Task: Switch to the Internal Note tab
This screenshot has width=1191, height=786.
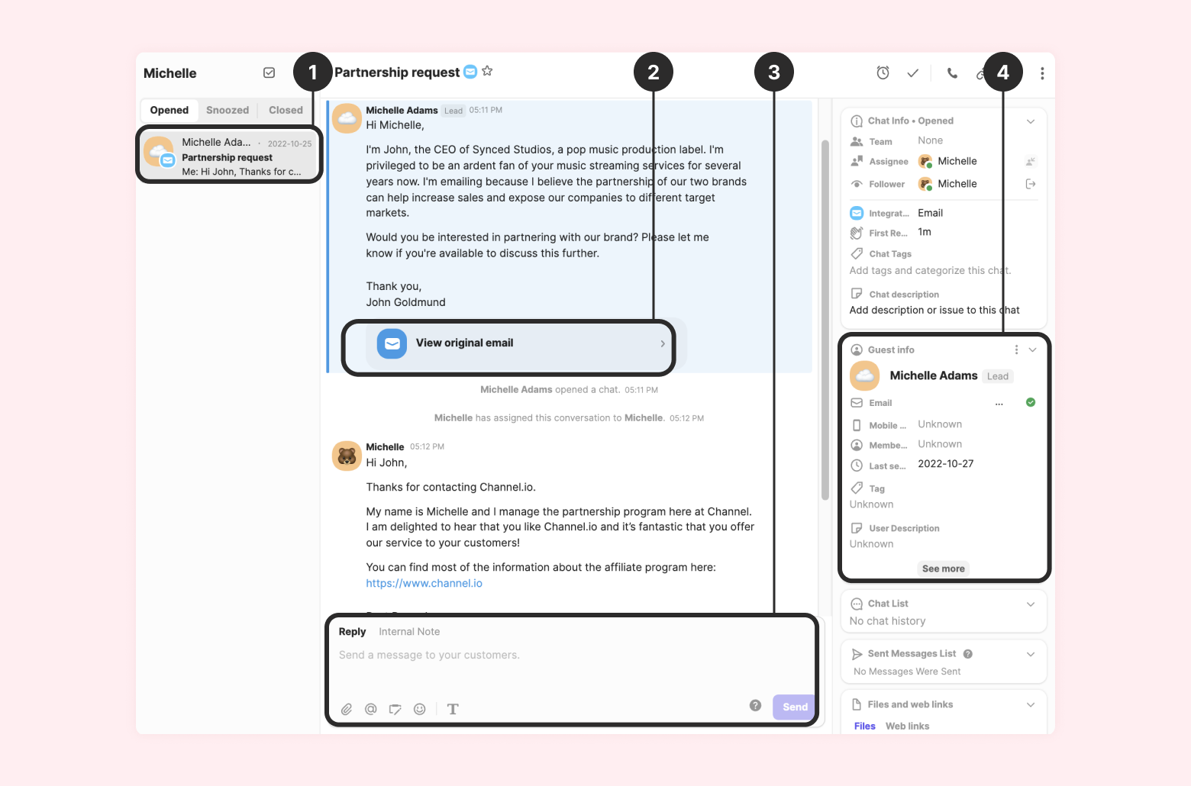Action: [x=409, y=632]
